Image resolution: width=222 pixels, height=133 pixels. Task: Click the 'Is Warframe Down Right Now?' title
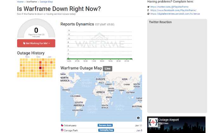59,9
